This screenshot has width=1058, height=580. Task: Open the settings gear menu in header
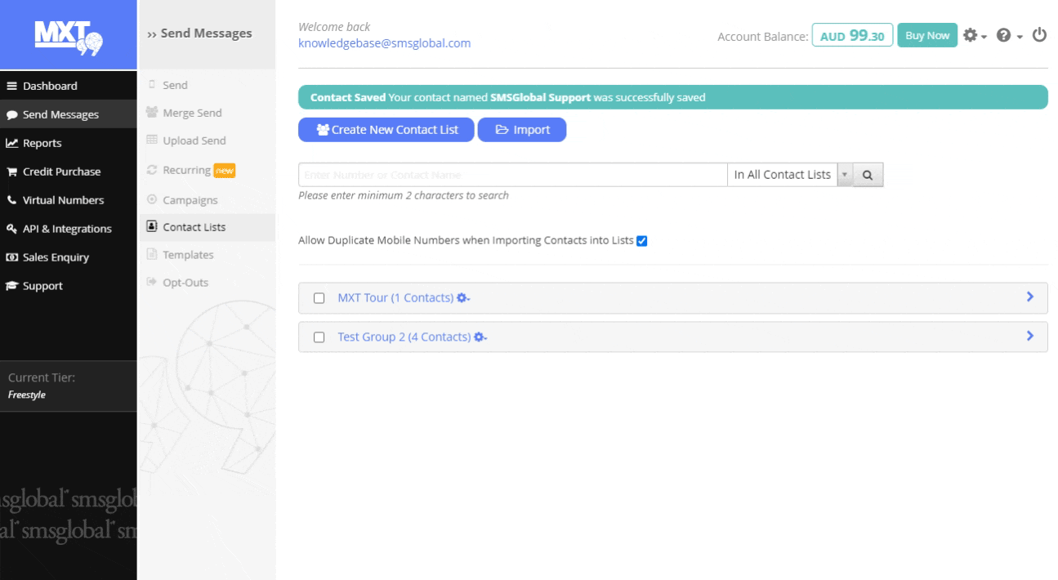tap(975, 36)
